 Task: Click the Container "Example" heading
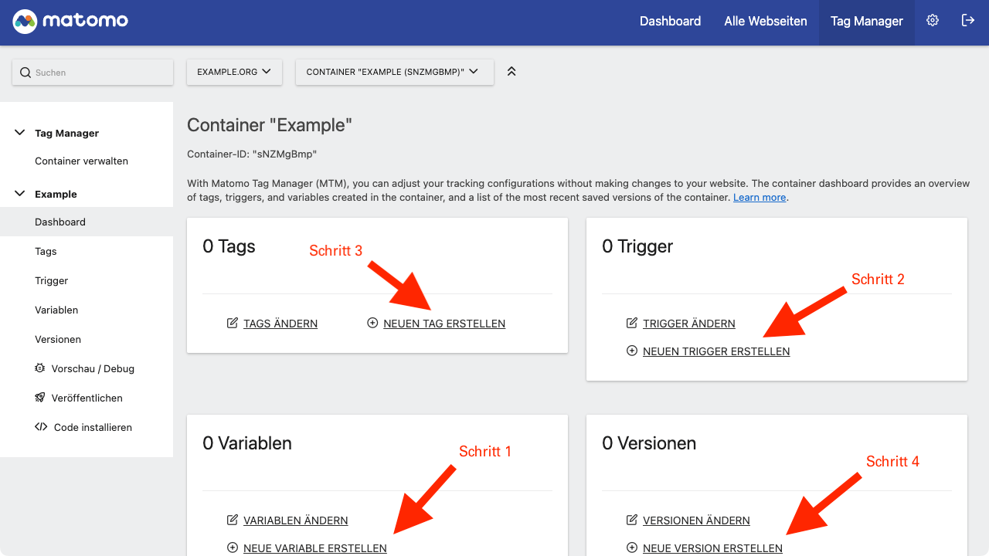click(x=270, y=125)
